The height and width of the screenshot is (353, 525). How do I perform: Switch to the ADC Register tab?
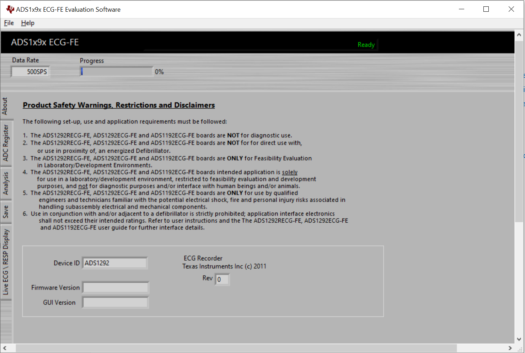point(5,143)
